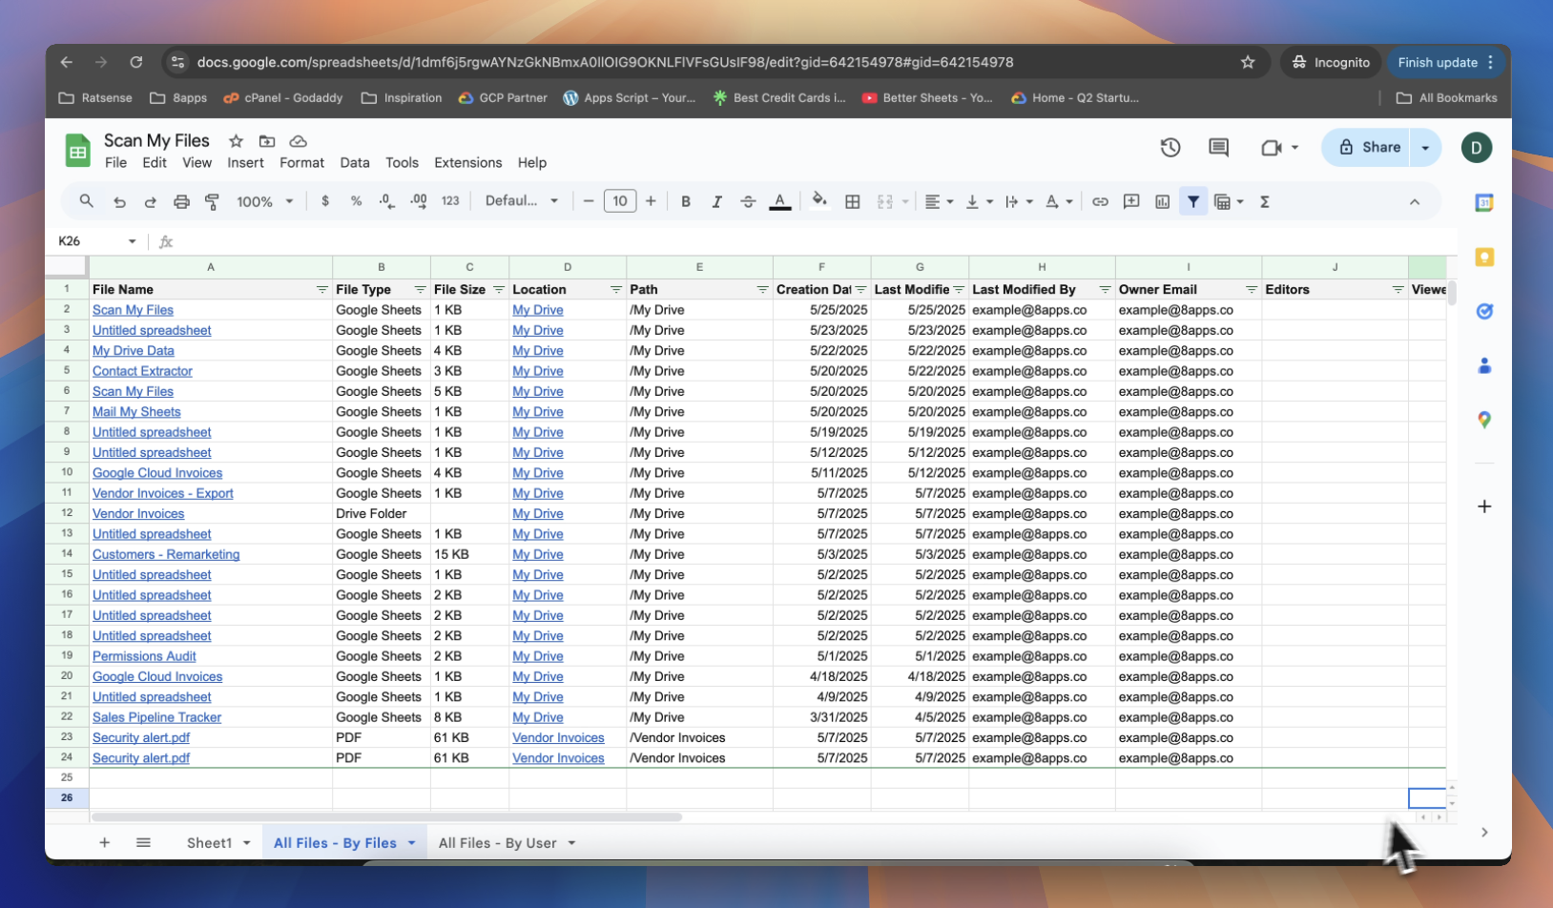Open the Share options dropdown arrow
Screen dimensions: 1553x908
click(1425, 147)
